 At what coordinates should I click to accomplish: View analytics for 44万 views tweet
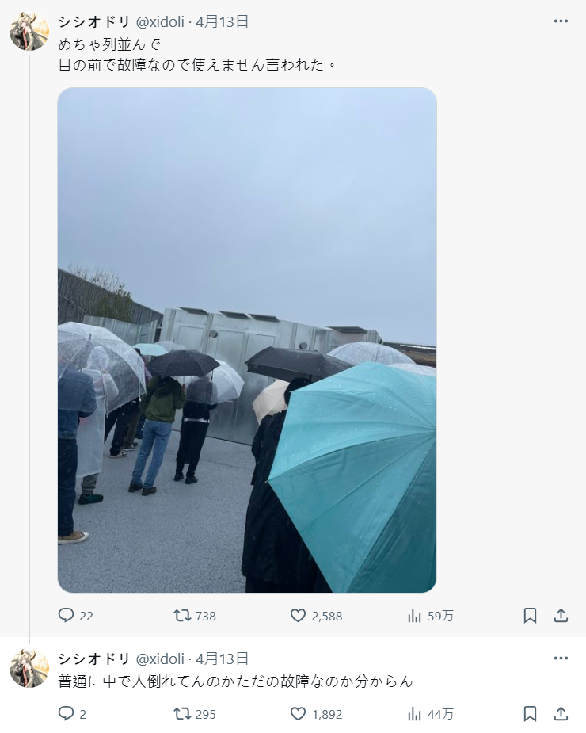pyautogui.click(x=430, y=714)
